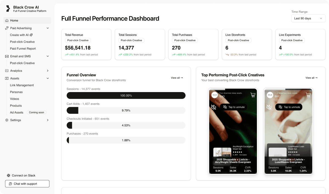Click the downward trend icon under Live Storefronts

(227, 55)
